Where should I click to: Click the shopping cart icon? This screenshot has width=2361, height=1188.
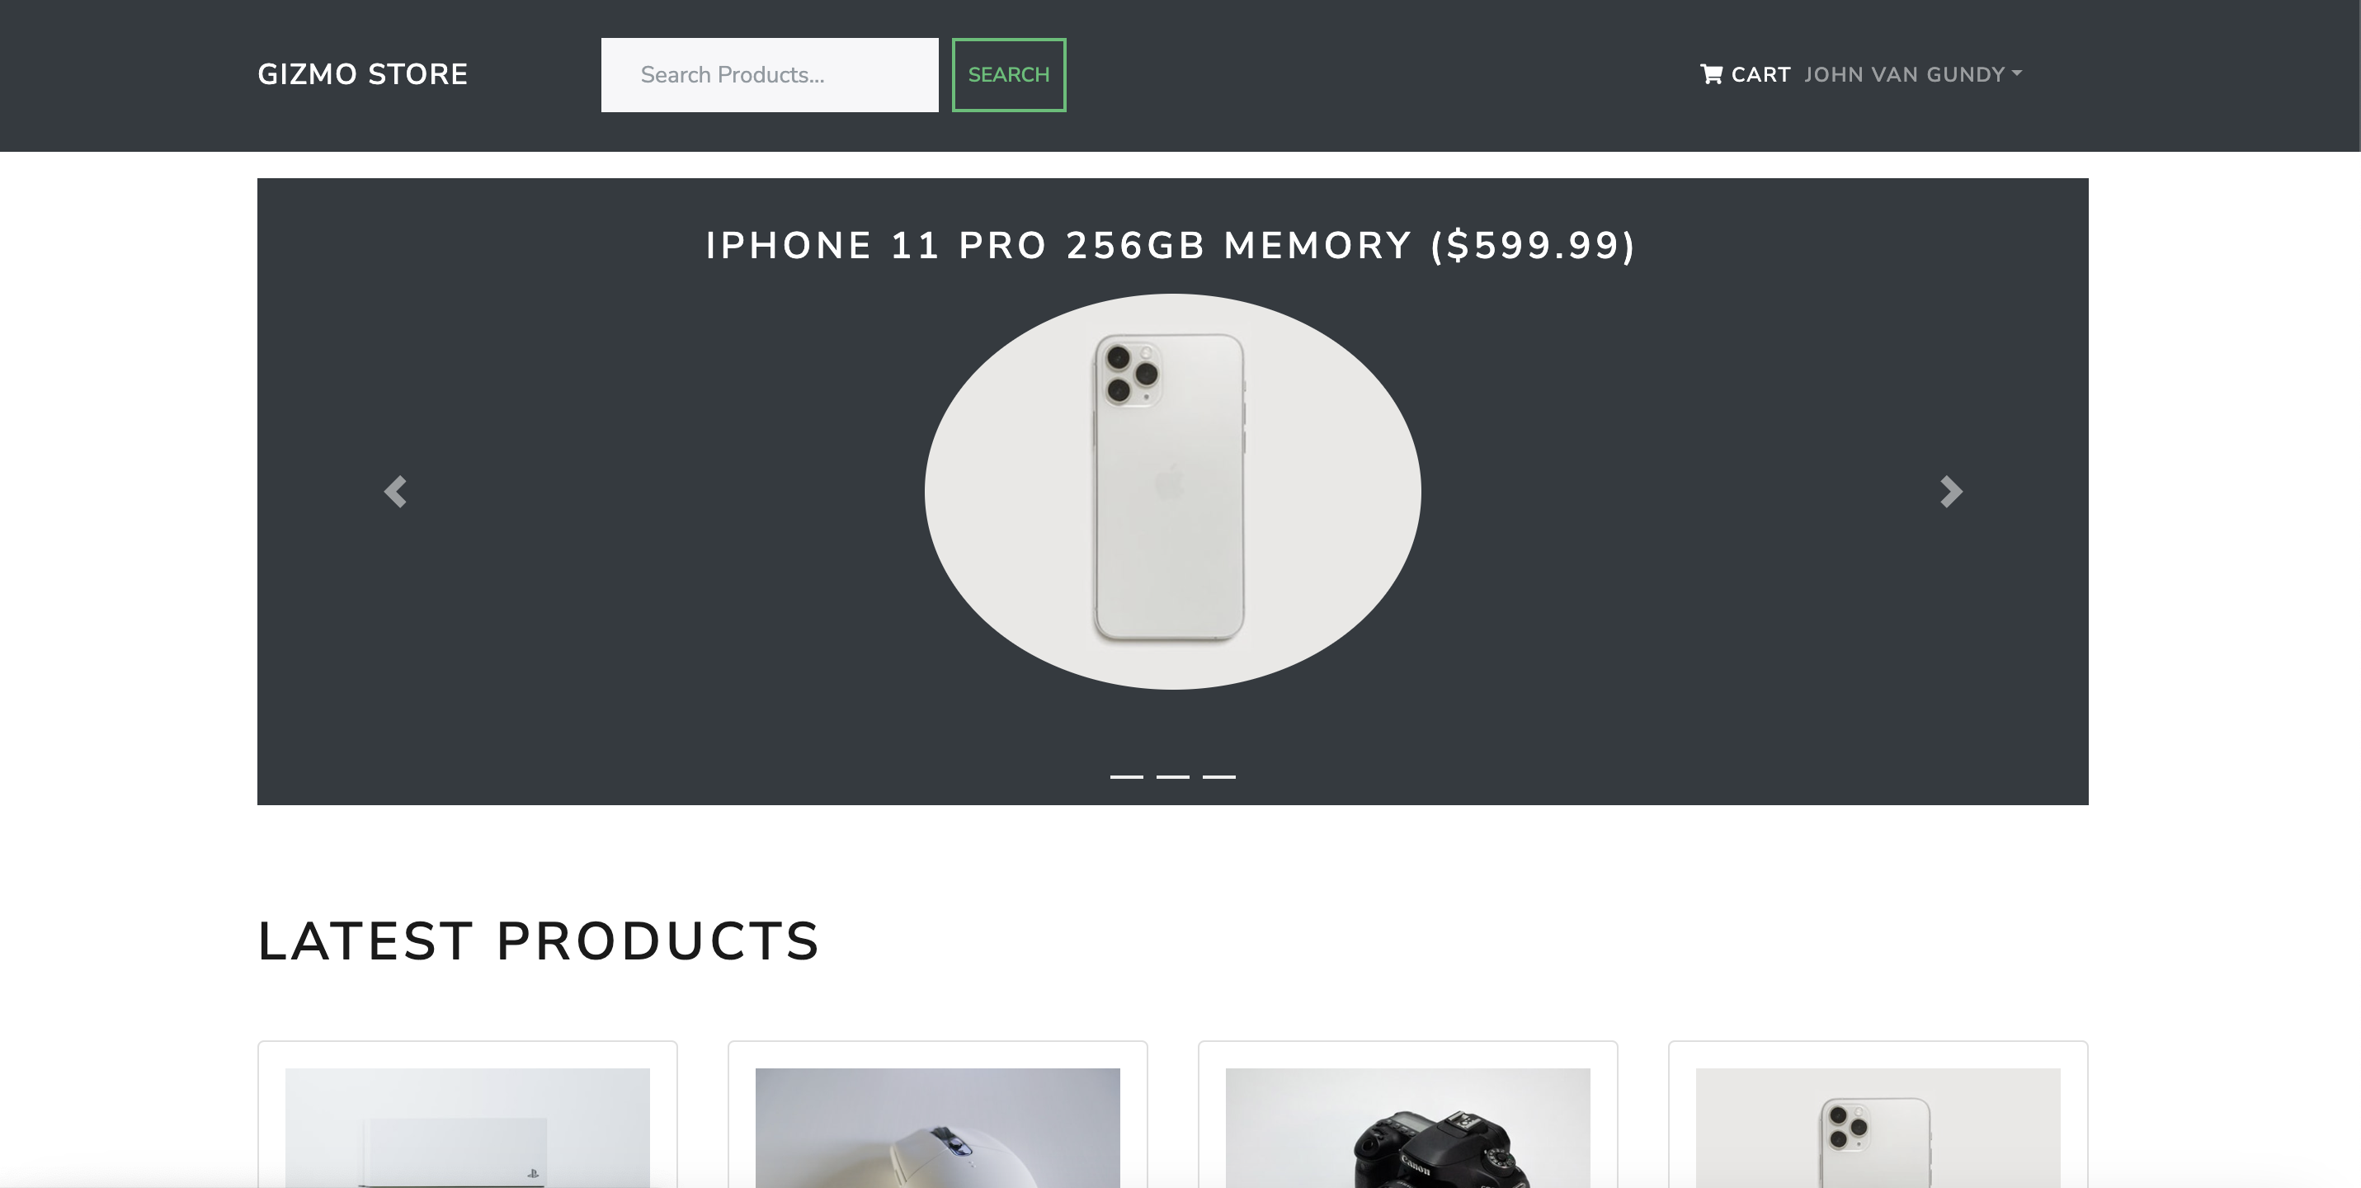(x=1710, y=74)
